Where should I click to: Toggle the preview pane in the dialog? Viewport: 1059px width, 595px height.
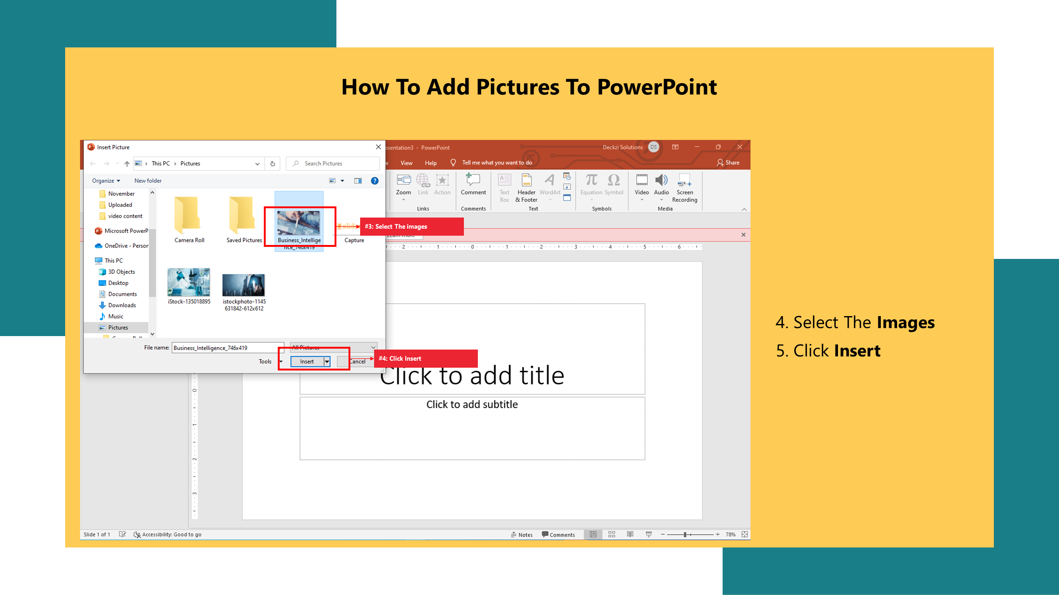tap(358, 181)
